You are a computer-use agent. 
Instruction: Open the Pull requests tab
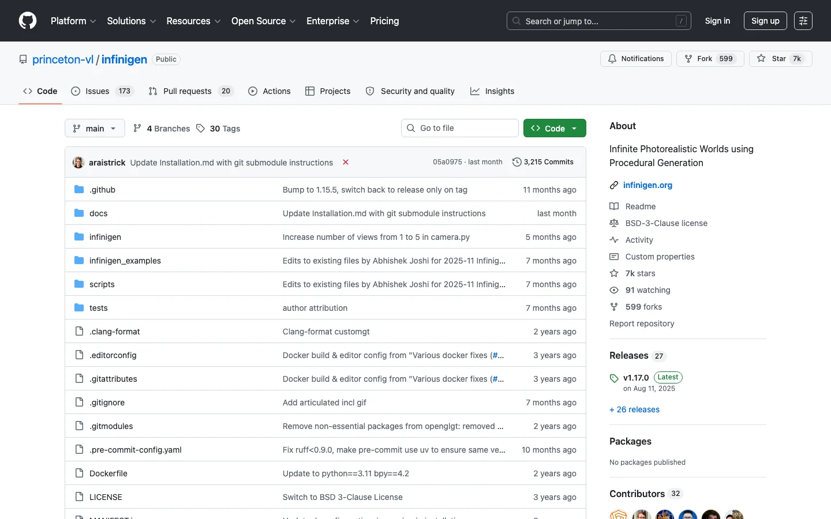click(190, 91)
